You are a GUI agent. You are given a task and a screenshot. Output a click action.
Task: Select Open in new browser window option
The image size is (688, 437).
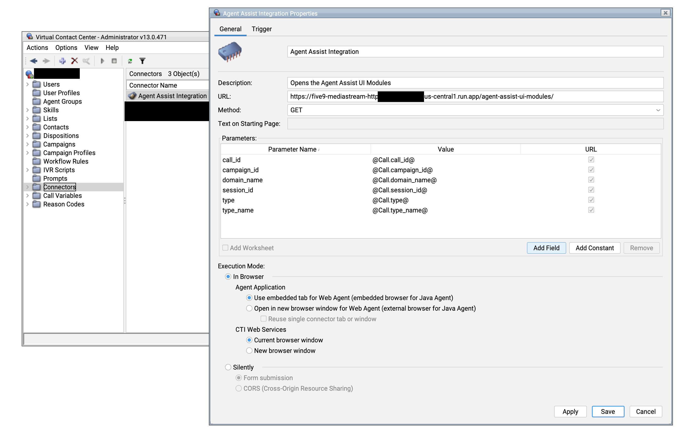(x=249, y=308)
